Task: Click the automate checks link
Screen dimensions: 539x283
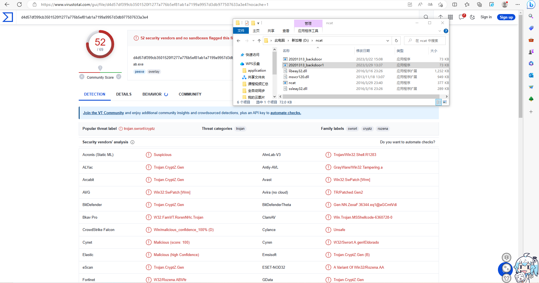Action: [x=286, y=113]
